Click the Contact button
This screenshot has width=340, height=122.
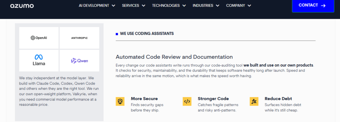313,6
